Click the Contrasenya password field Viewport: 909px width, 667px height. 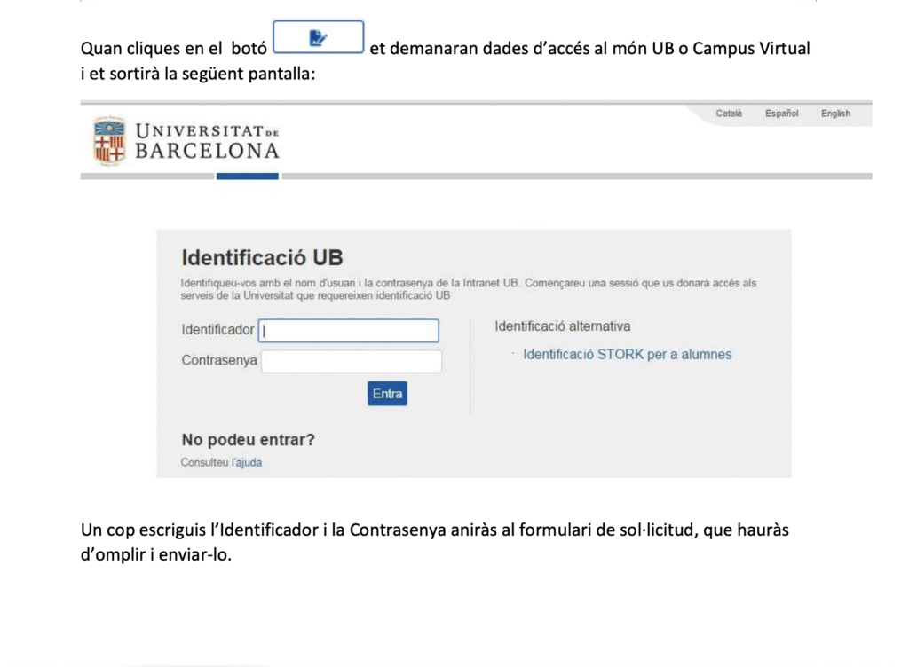point(352,361)
